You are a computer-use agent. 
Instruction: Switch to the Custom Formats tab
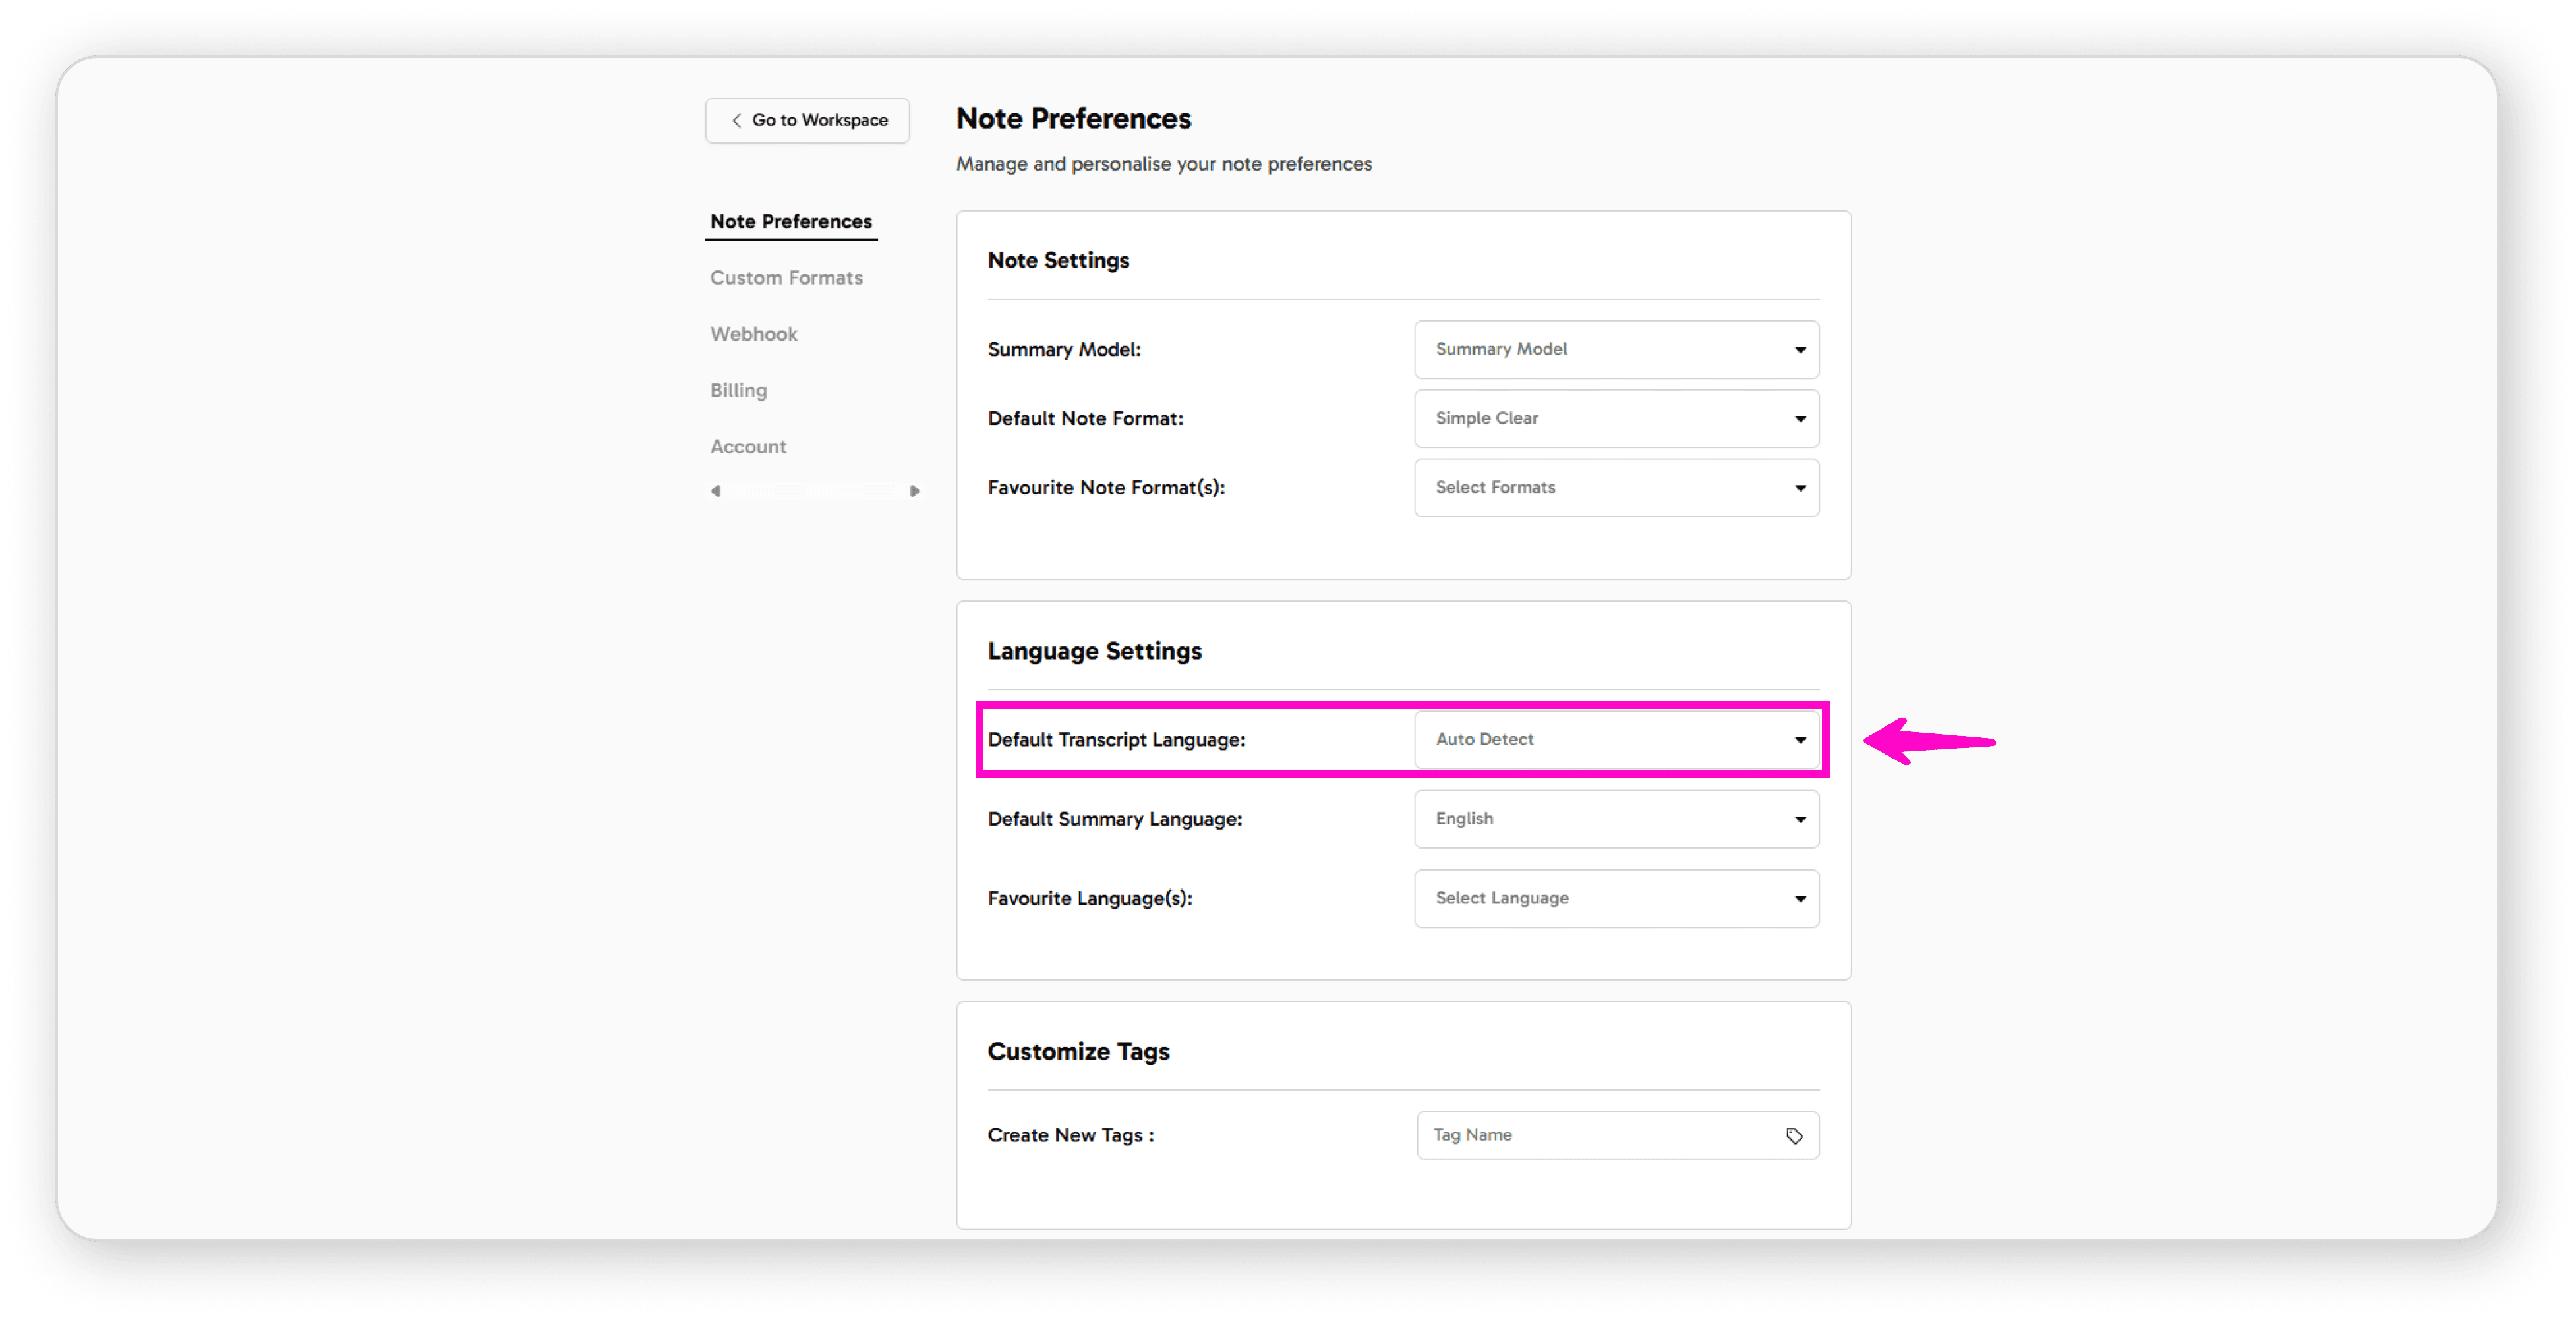(x=786, y=278)
